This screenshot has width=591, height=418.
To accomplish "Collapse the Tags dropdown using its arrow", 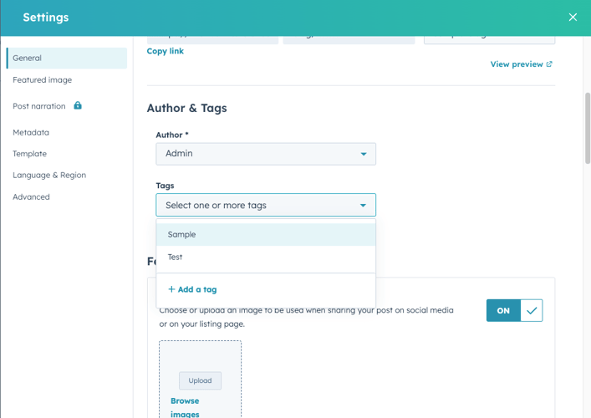I will click(x=363, y=206).
